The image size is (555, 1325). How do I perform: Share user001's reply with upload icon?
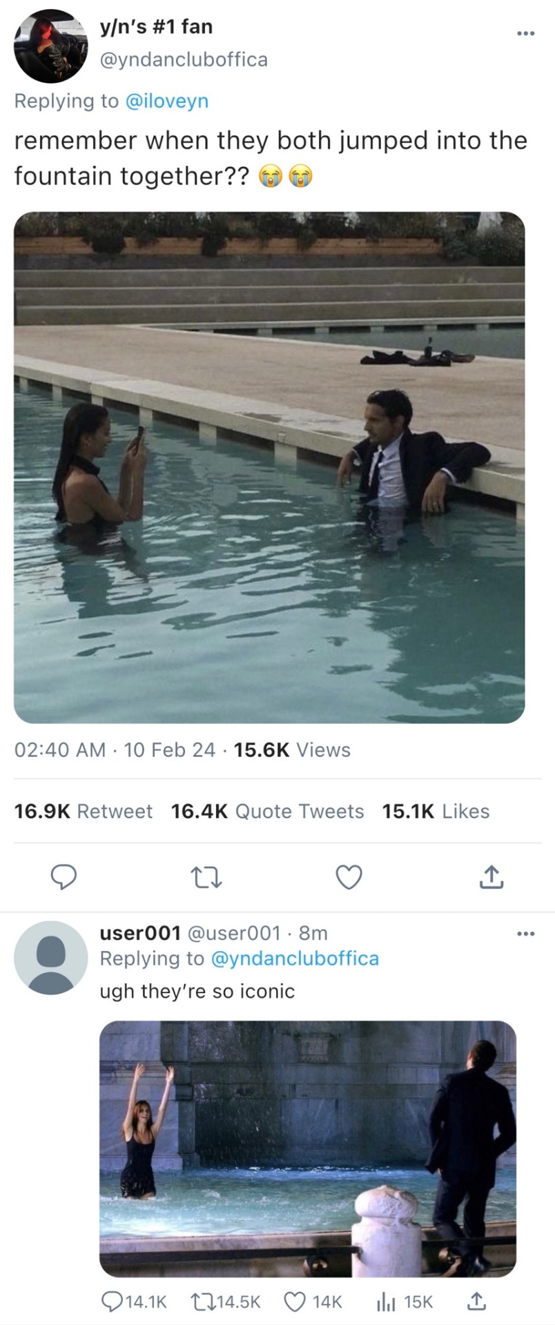tap(476, 1302)
